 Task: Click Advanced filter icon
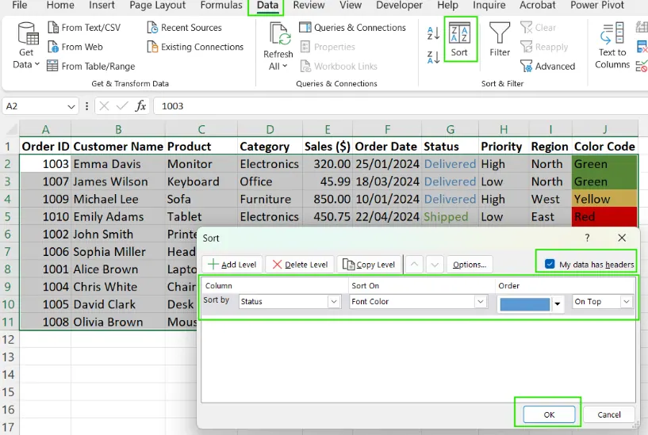coord(527,67)
